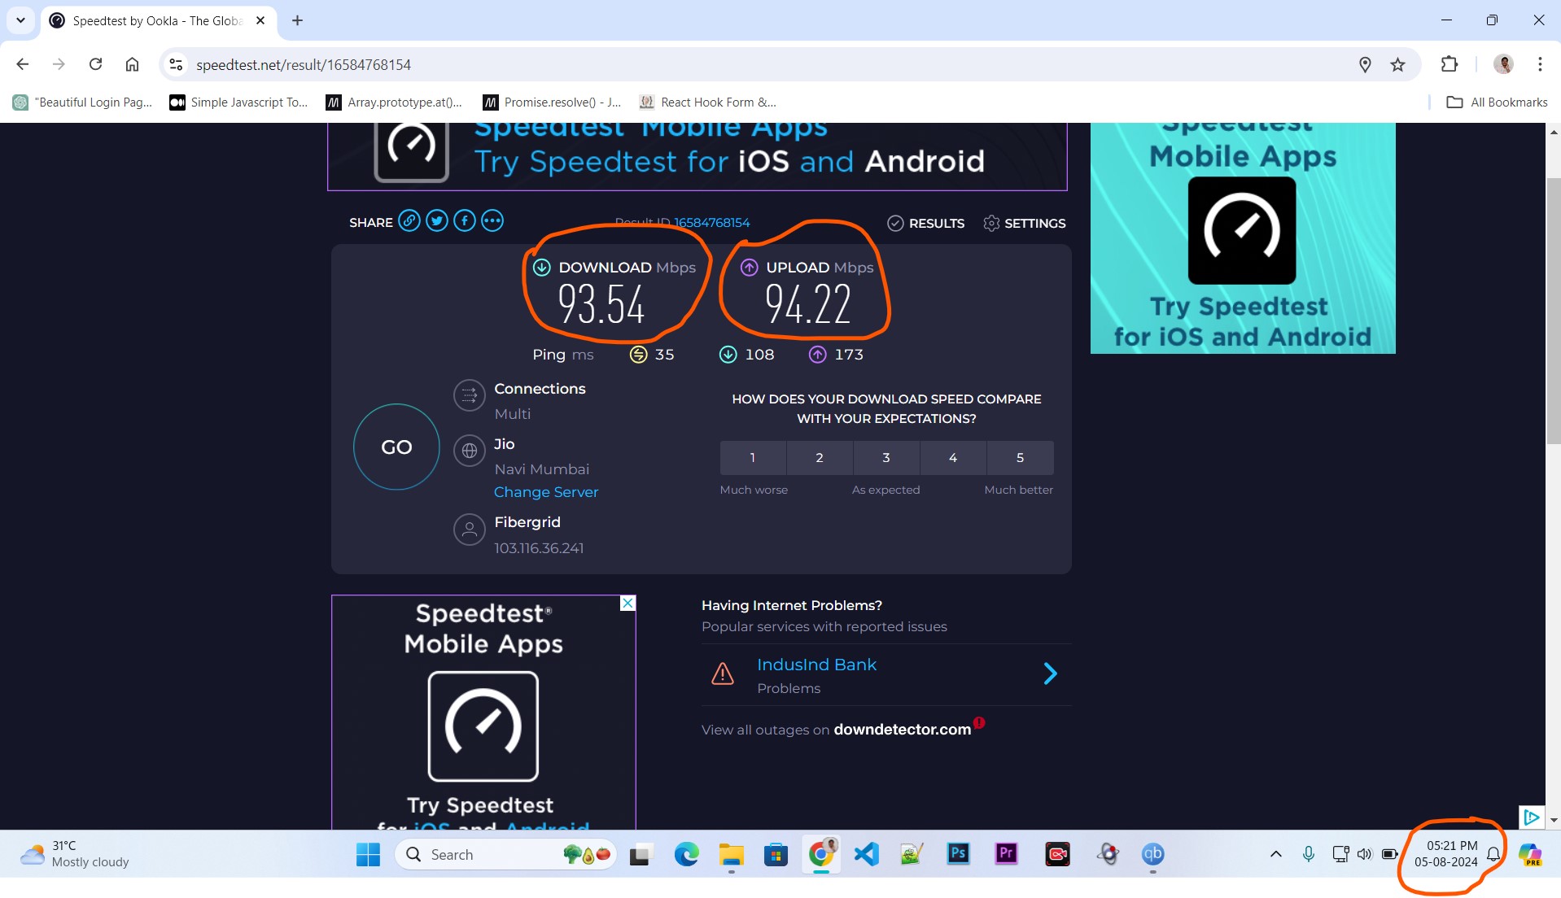Rate download speed 1 Much worse

(x=753, y=457)
